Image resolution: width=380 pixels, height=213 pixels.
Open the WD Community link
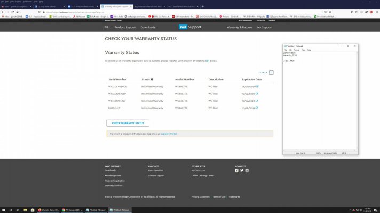pyautogui.click(x=245, y=21)
